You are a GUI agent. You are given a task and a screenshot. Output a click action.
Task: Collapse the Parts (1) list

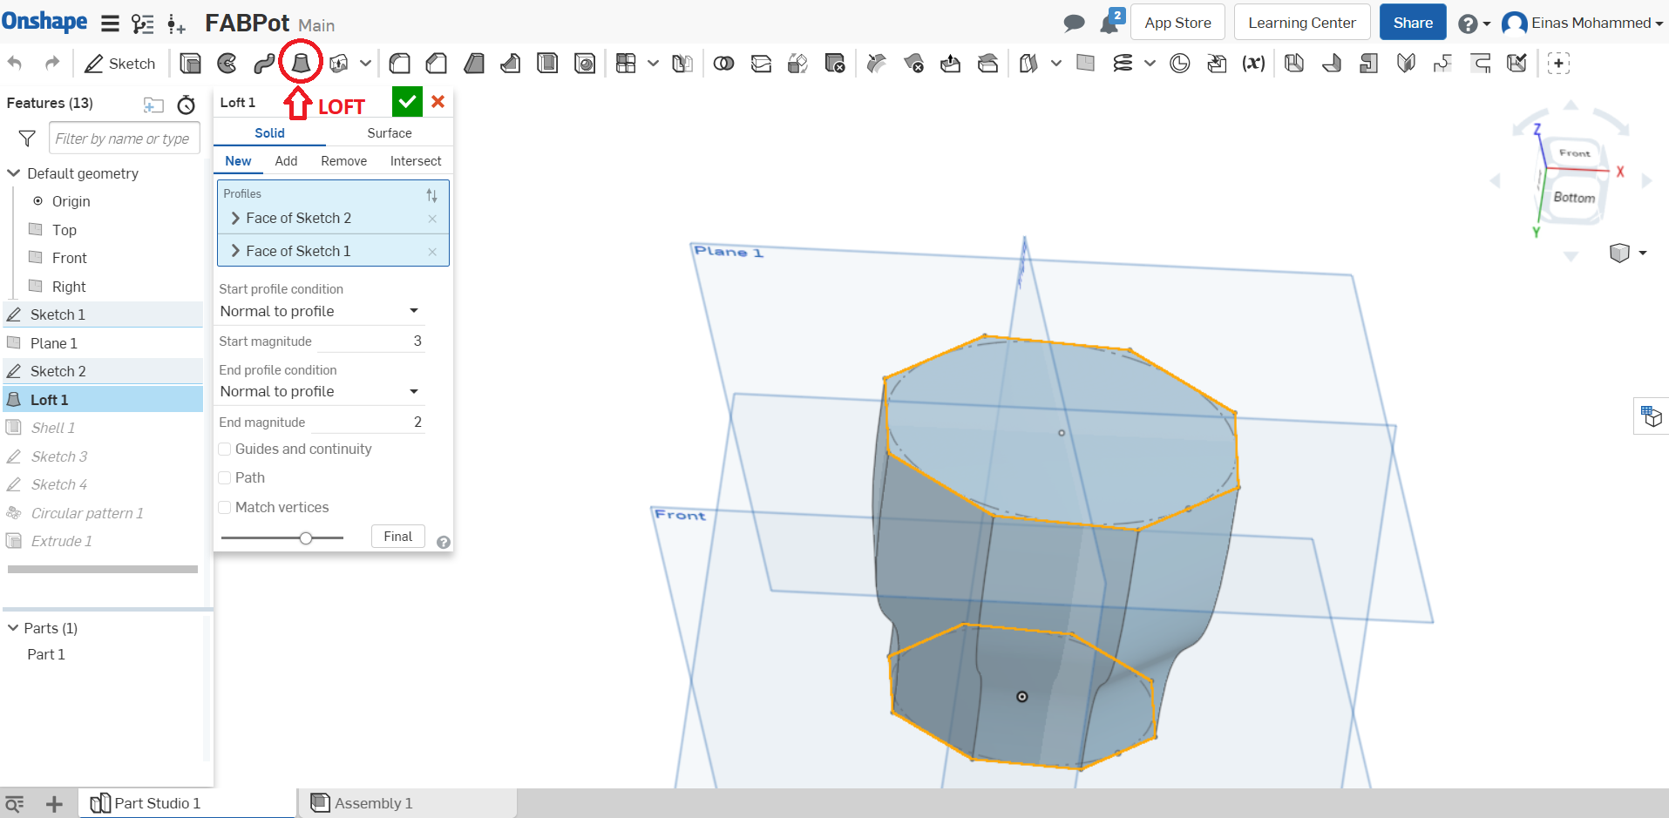tap(13, 628)
